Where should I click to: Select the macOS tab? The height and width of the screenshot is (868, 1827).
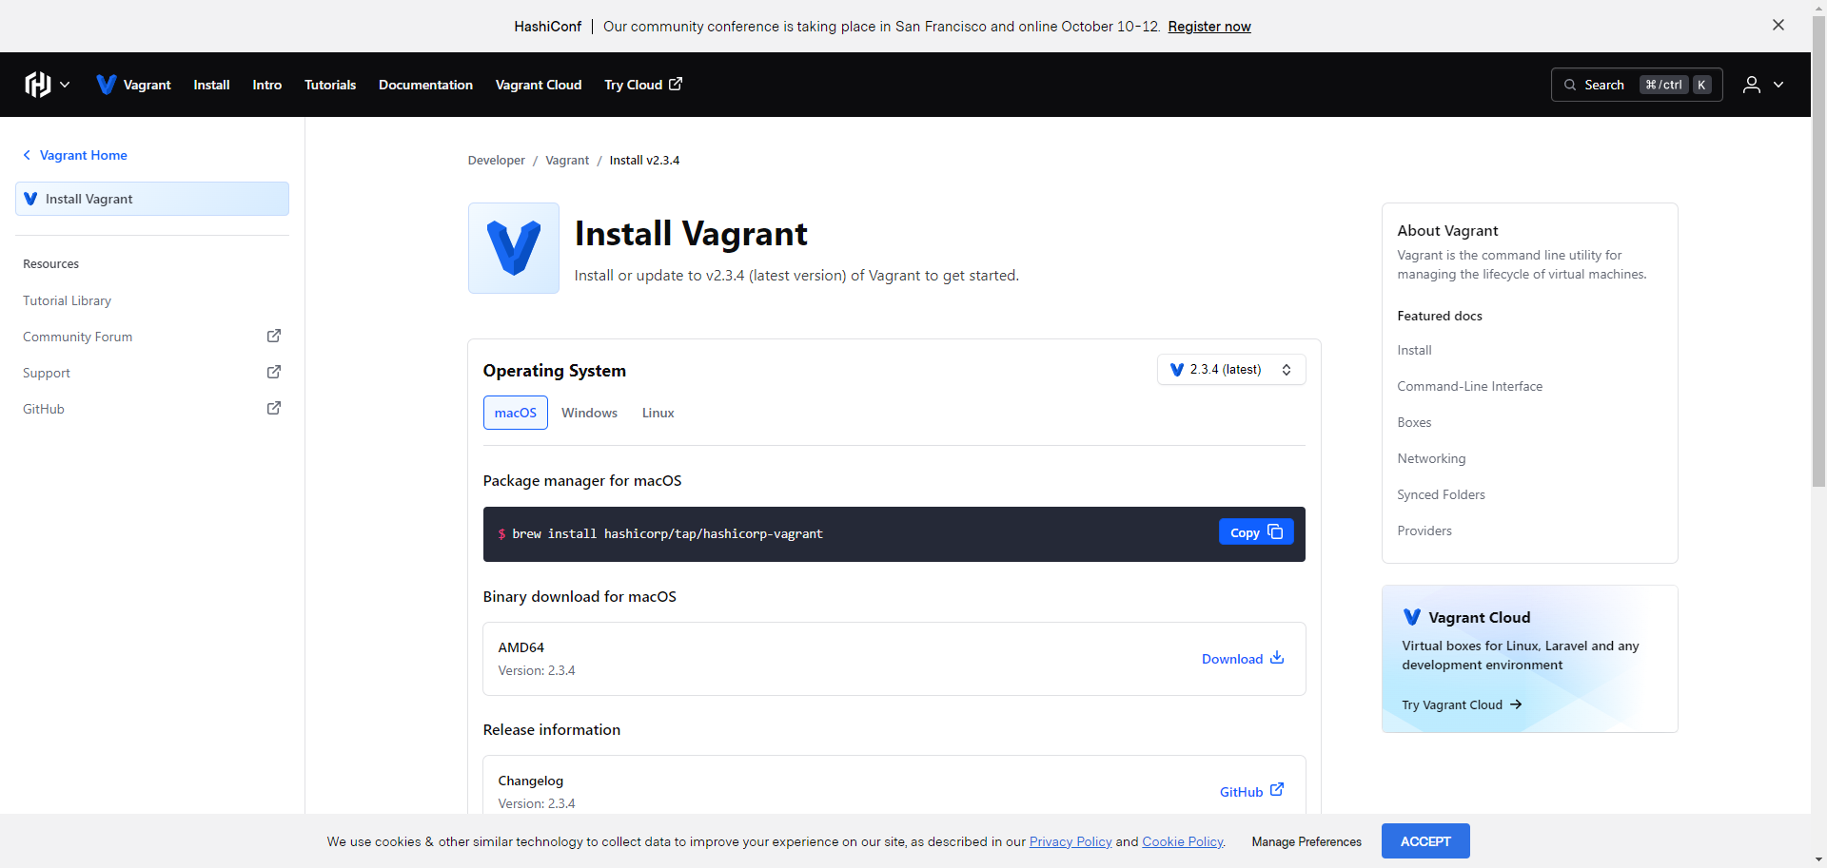[x=516, y=413]
